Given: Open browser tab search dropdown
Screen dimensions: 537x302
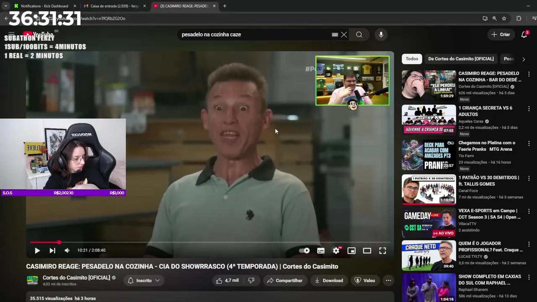Looking at the screenshot, I should click(5, 6).
